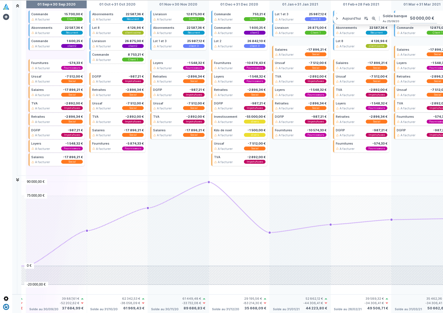This screenshot has height=313, width=443.
Task: Click green up arrow beside 39 589,32 €
Action: 387,299
